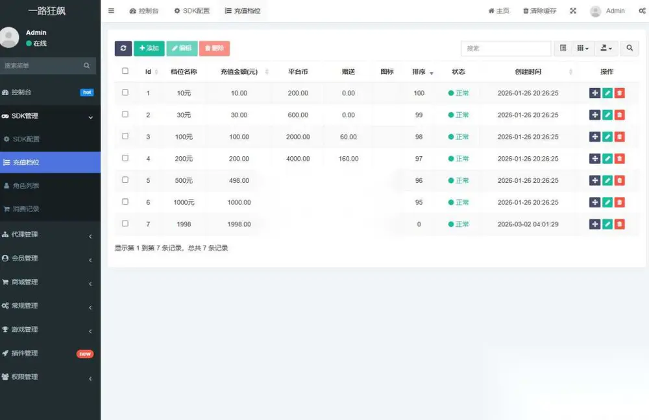
Task: Click the refresh table button
Action: click(123, 49)
